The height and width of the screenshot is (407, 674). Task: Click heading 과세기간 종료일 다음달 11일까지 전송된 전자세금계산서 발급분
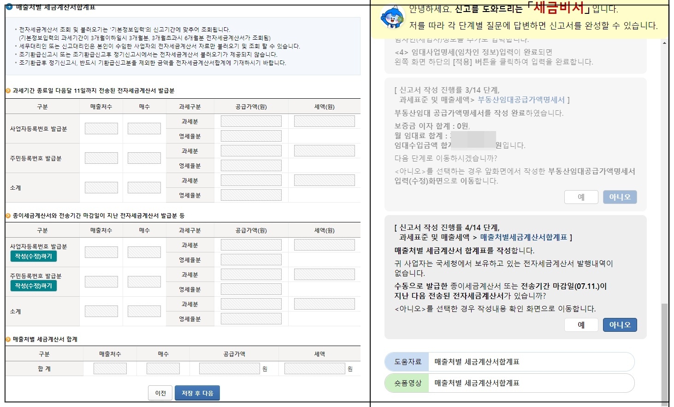coord(94,91)
